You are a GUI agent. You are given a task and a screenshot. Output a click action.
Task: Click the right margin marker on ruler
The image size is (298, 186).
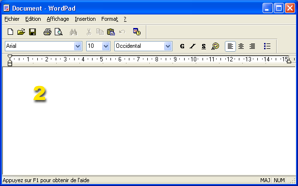[x=289, y=61]
